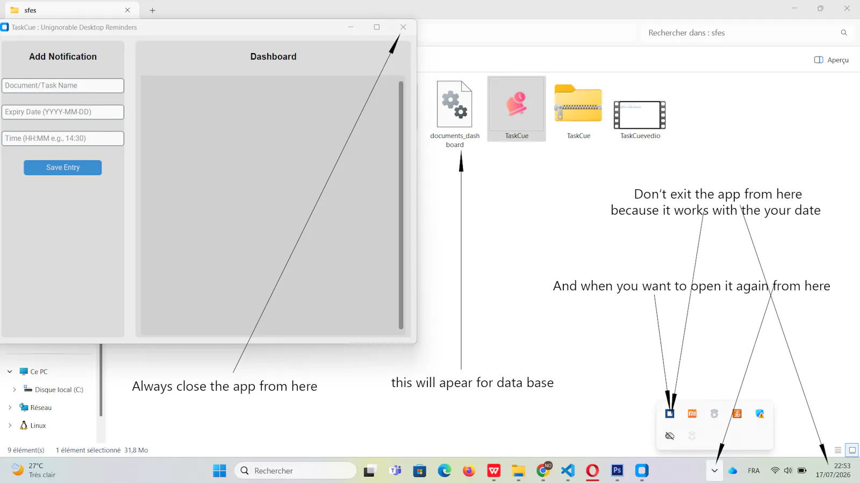Click the Document/Task Name input field
The image size is (860, 483).
[63, 86]
